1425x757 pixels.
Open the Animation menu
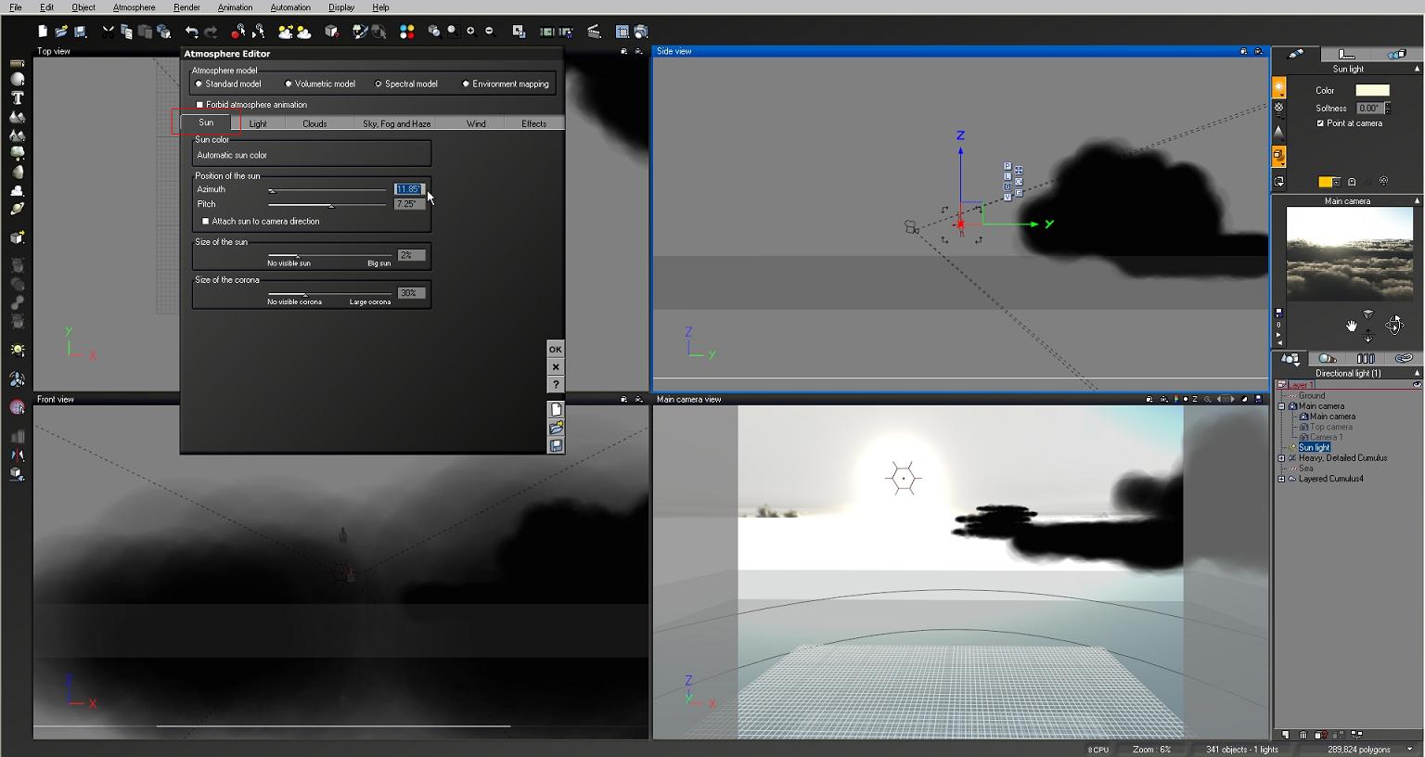click(x=235, y=7)
